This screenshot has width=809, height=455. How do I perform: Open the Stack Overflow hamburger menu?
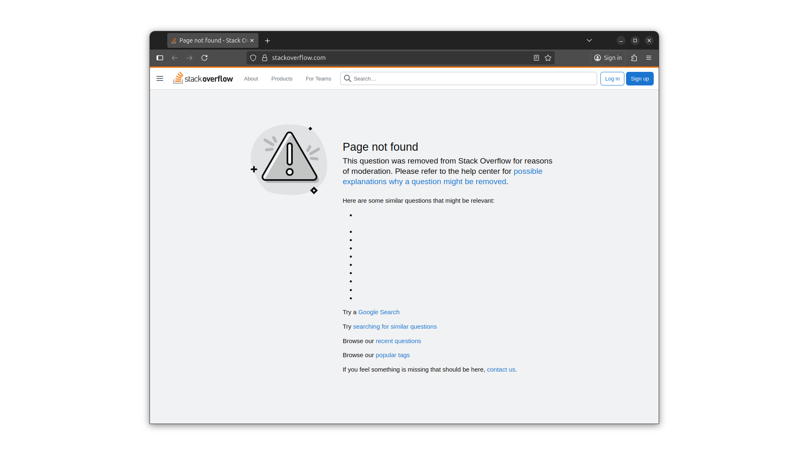[160, 78]
